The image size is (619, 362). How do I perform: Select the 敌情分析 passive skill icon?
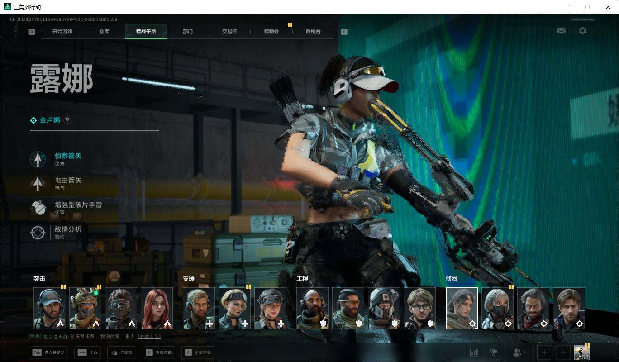[38, 232]
